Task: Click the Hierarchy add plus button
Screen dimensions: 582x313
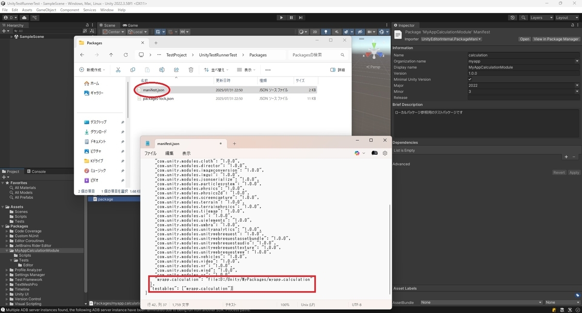Action: tap(5, 31)
